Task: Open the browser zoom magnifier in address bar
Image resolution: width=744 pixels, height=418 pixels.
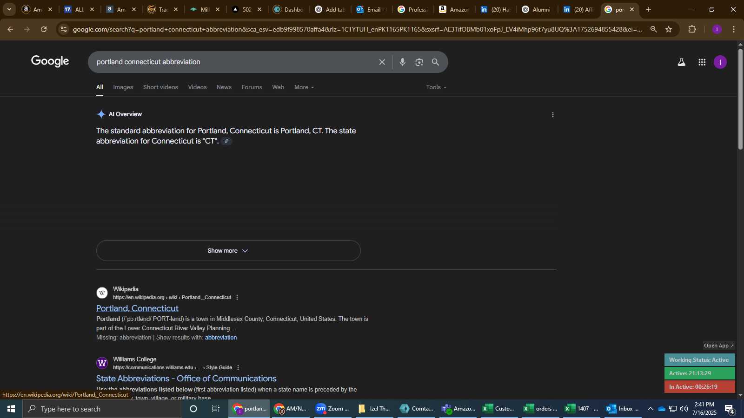Action: [x=654, y=29]
